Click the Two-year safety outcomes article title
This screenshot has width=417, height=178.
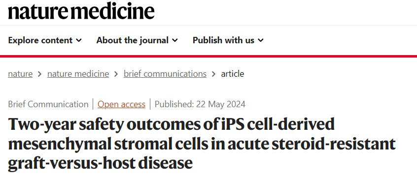tap(202, 143)
